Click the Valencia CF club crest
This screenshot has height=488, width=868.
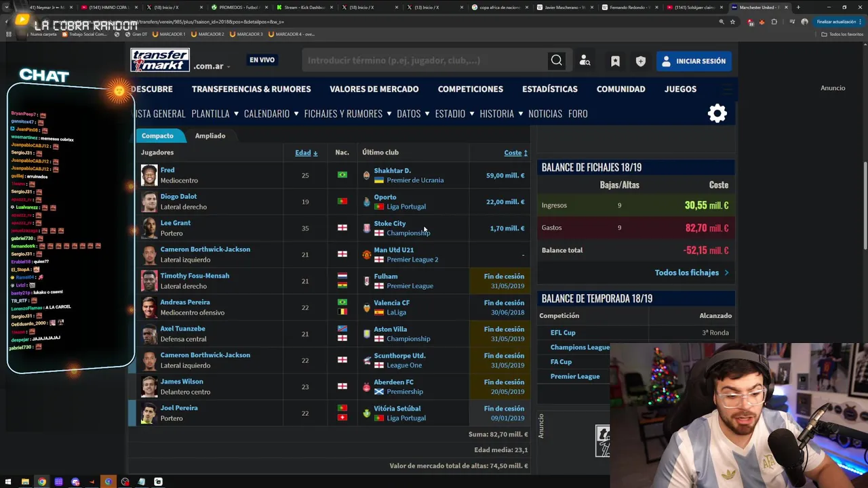tap(366, 307)
